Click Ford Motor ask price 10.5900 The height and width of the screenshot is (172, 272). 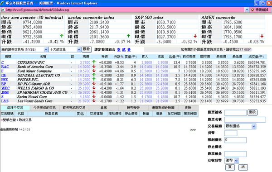pyautogui.click(x=162, y=71)
